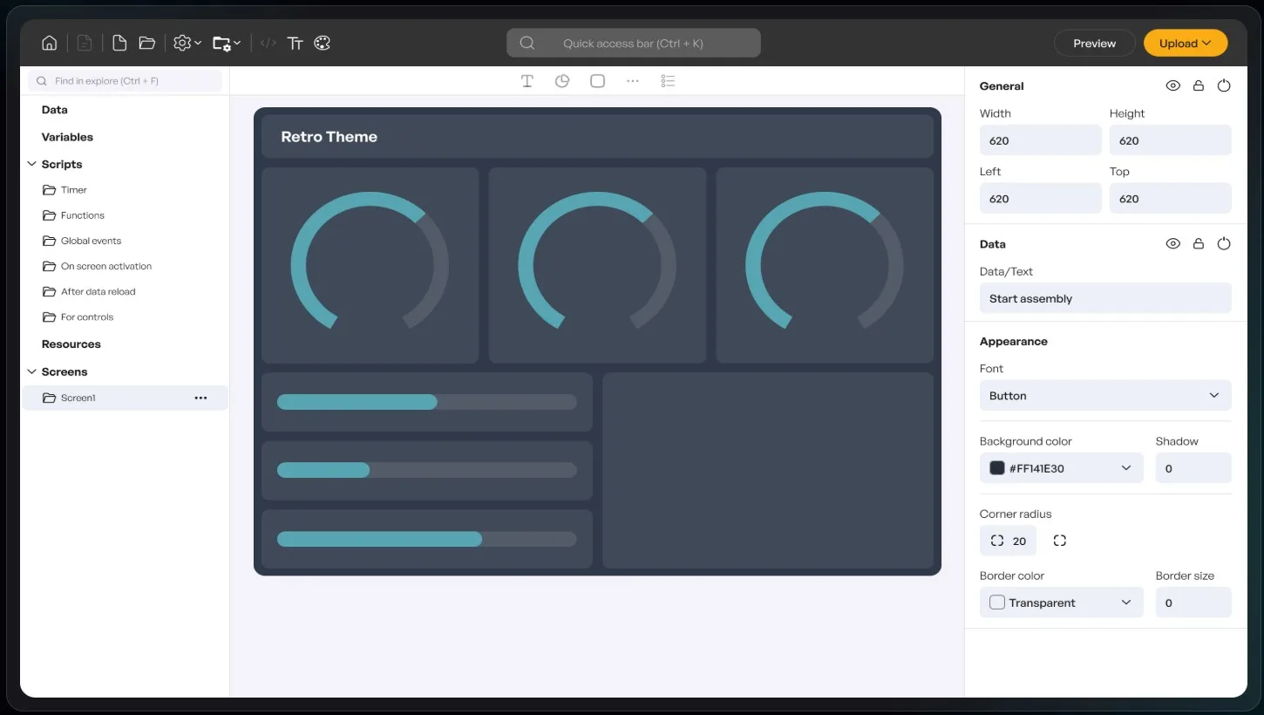Click the Border size value field
Viewport: 1264px width, 715px height.
[x=1193, y=603]
